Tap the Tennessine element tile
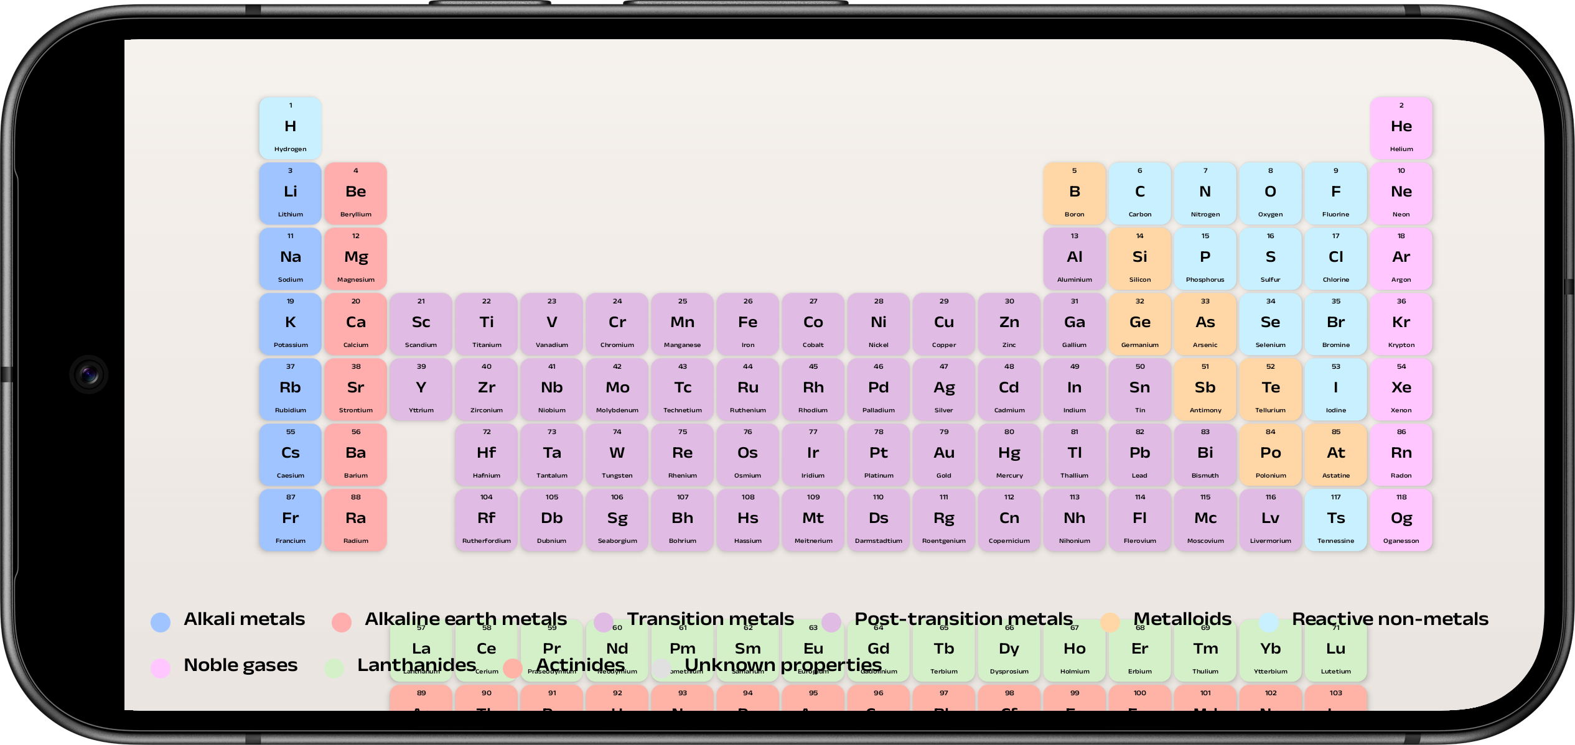 pos(1335,520)
